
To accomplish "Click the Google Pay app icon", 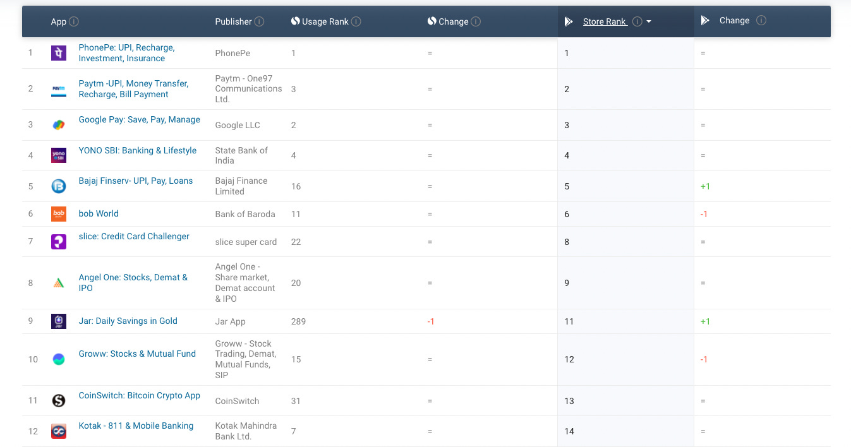I will click(59, 125).
